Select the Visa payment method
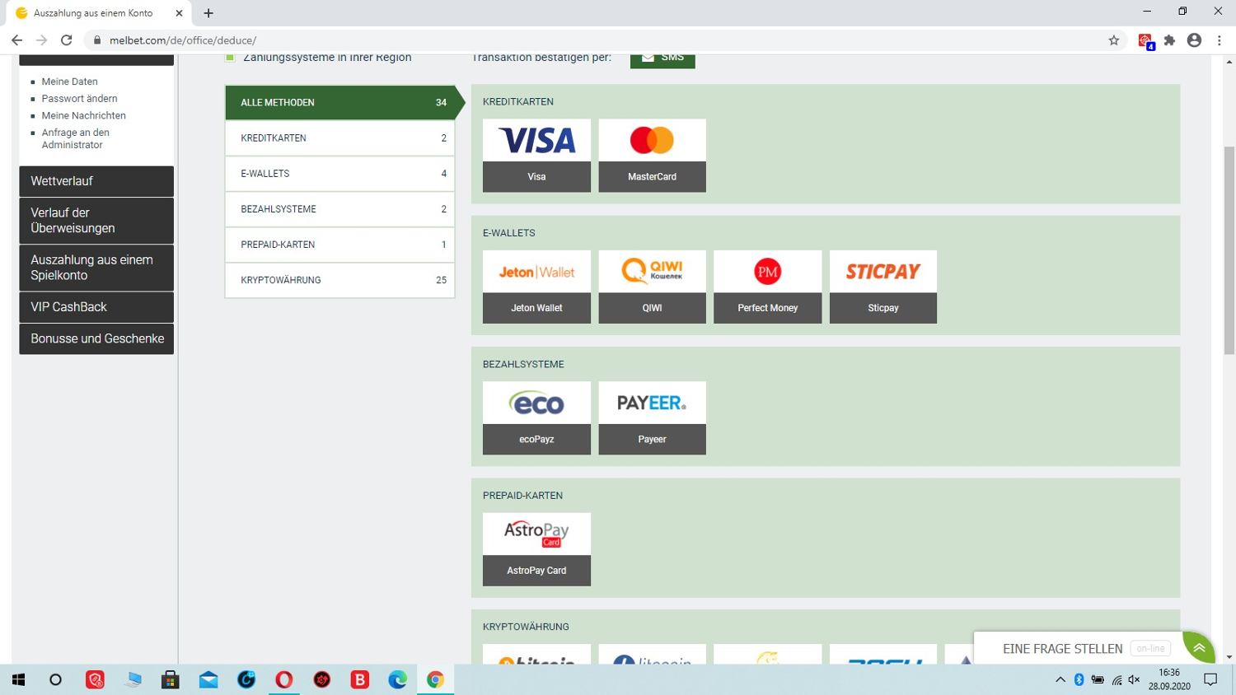Viewport: 1236px width, 695px height. pos(536,155)
